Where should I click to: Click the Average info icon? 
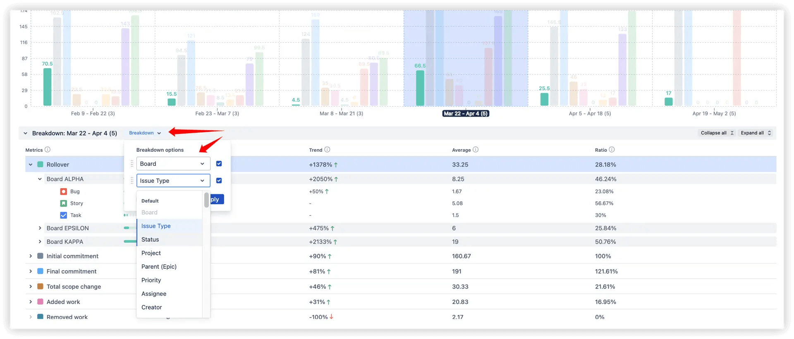click(x=476, y=150)
